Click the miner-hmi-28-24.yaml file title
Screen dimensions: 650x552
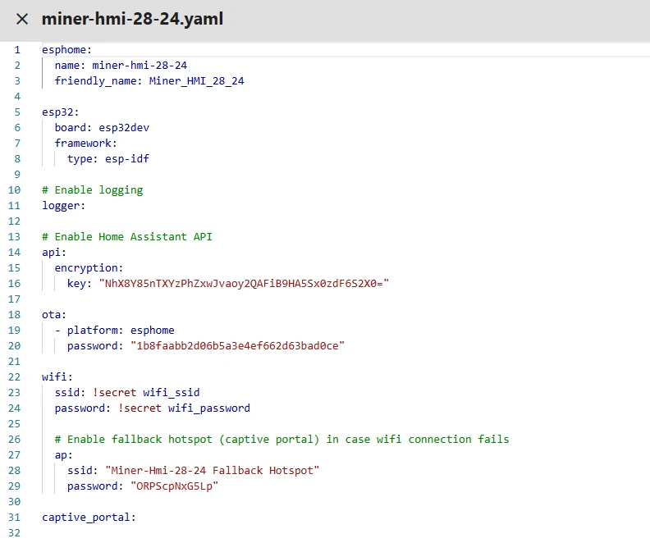pos(132,19)
